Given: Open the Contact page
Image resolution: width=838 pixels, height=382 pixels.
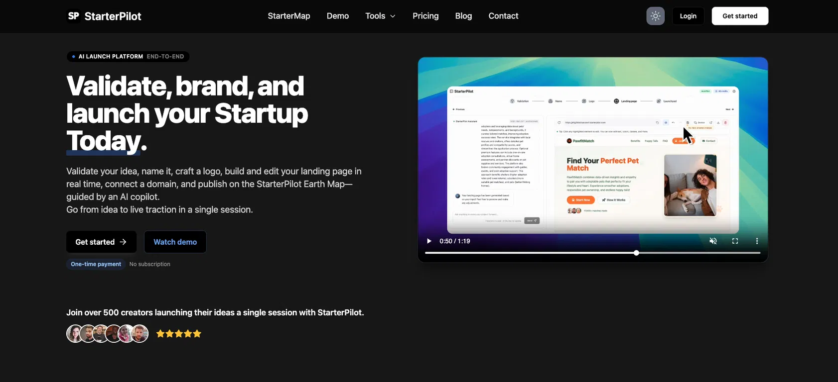Looking at the screenshot, I should pyautogui.click(x=503, y=16).
